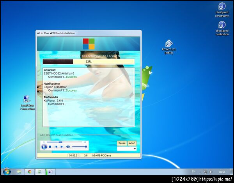Open Google Chrome from the taskbar
The image size is (234, 183).
(30, 172)
